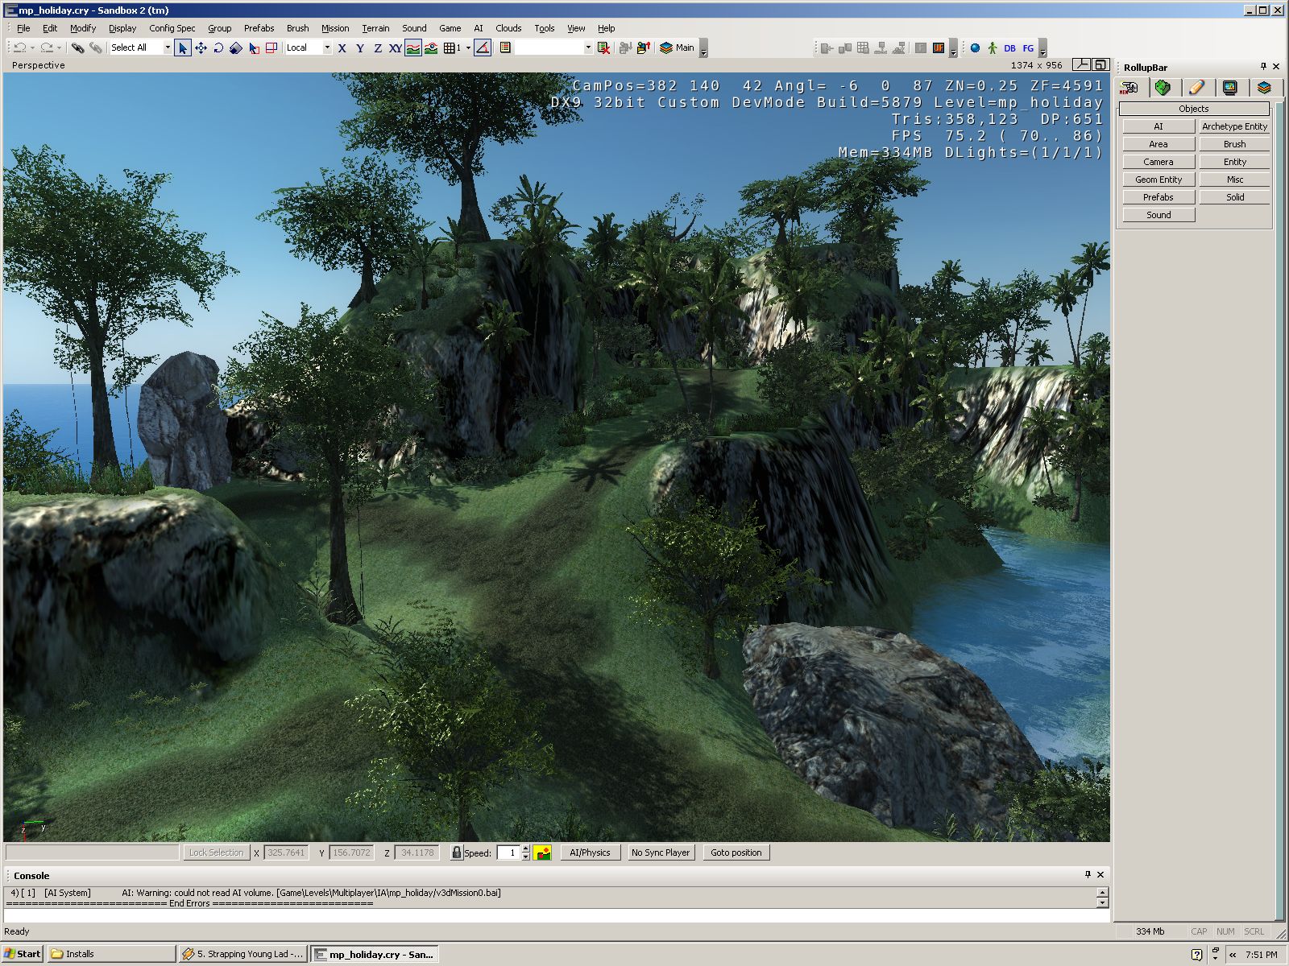The height and width of the screenshot is (966, 1289).
Task: Click the Goto position button
Action: (x=736, y=852)
